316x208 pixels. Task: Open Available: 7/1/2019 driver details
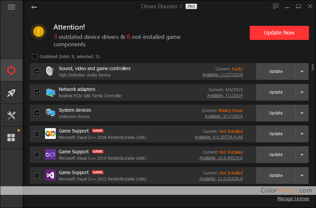pos(225,96)
